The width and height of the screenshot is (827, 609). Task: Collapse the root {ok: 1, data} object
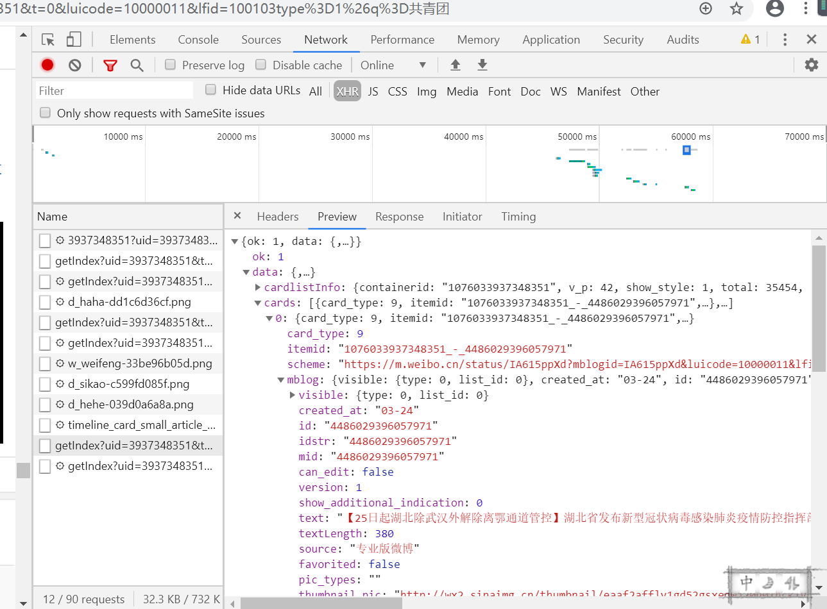pyautogui.click(x=235, y=242)
